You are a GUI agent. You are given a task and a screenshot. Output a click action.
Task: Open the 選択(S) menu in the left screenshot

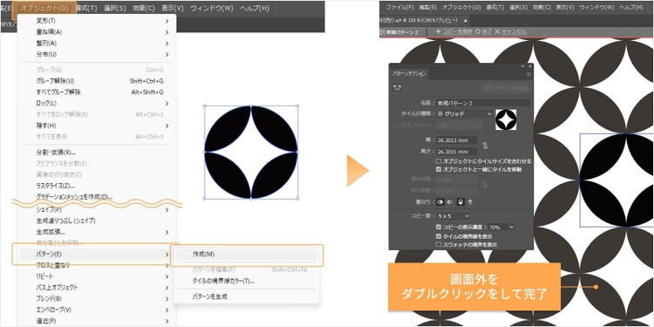[x=115, y=9]
